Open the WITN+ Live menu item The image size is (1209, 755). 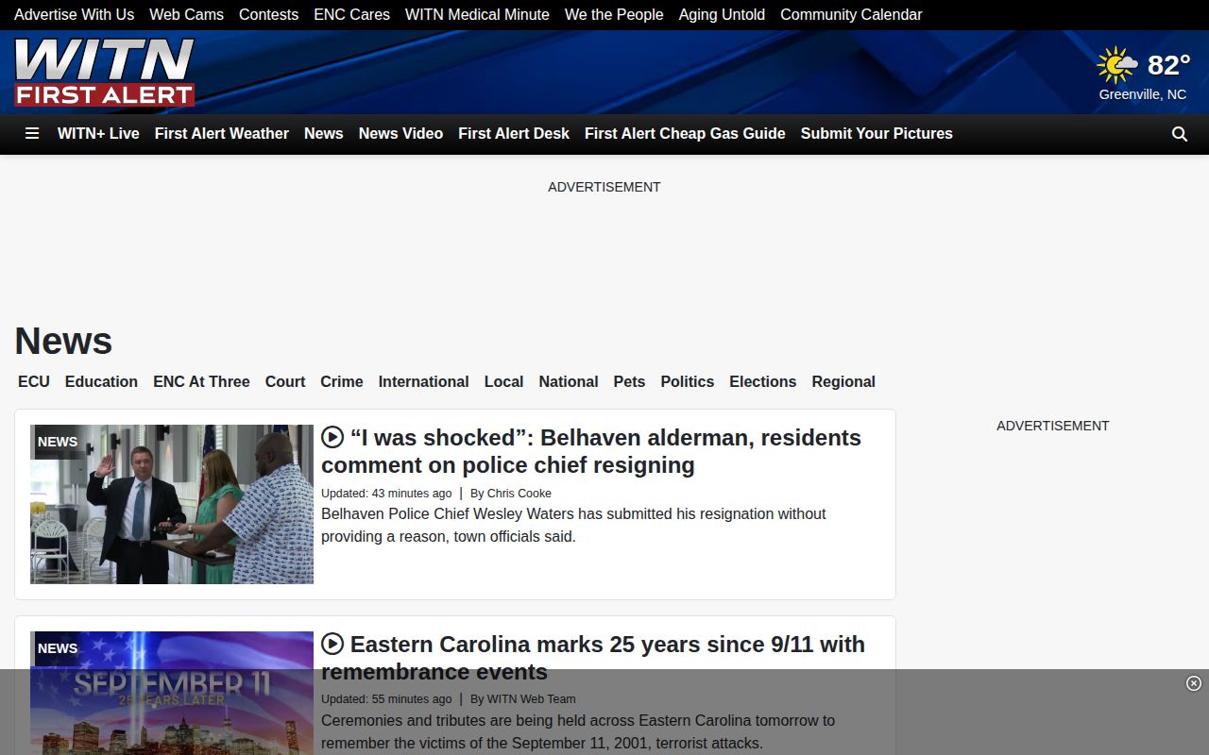tap(98, 134)
